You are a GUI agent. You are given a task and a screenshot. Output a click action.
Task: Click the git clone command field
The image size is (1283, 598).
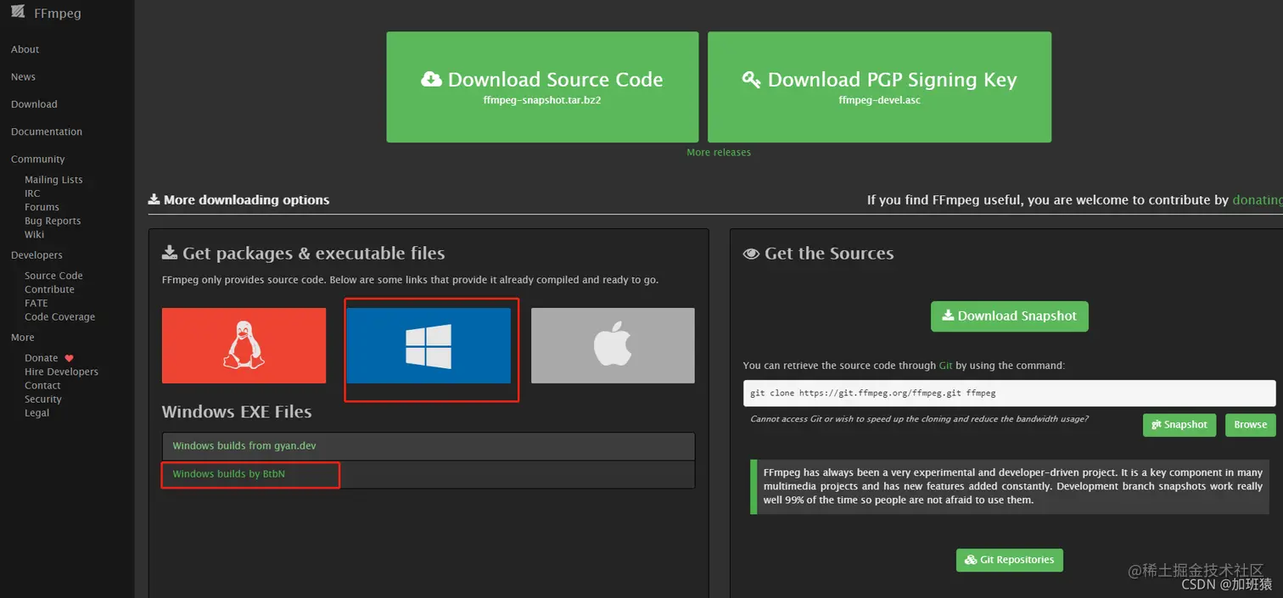pos(1009,394)
